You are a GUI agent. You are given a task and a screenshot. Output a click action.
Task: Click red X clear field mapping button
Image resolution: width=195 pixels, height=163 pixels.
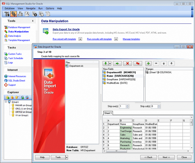coord(127,63)
